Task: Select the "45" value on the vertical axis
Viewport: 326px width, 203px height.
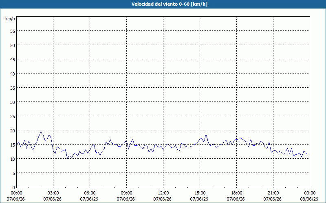Action: 13,59
